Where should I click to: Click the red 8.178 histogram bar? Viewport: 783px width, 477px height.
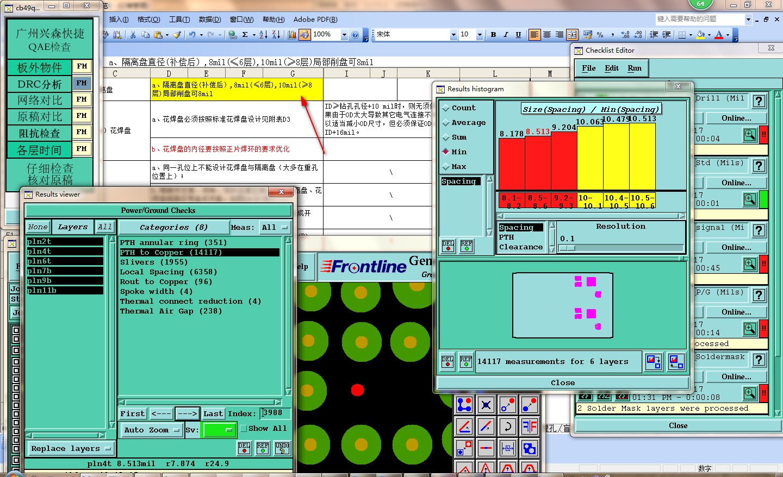coord(512,164)
